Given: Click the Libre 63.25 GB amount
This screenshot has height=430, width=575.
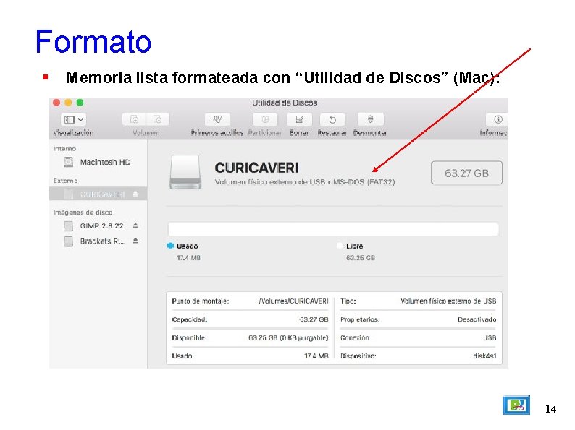Looking at the screenshot, I should (x=361, y=258).
